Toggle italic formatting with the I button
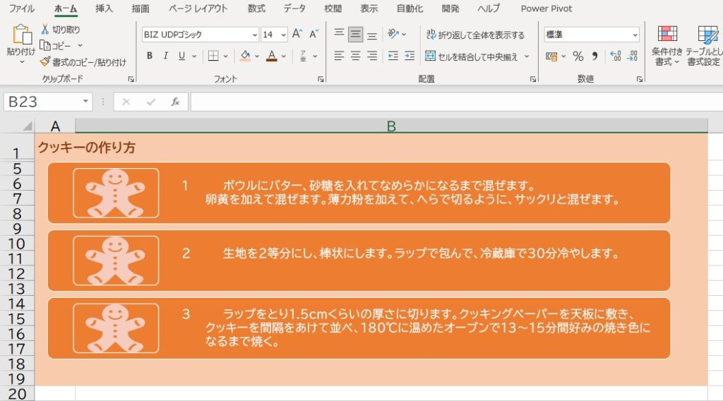 [166, 56]
